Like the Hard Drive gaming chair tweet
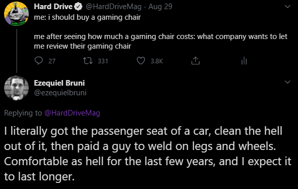Screen dimensions: 298x189 141,61
